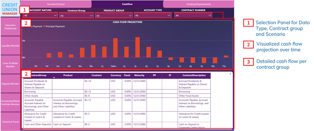The width and height of the screenshot is (314, 131).
Task: Open the Contract Number dropdown
Action: click(x=193, y=15)
